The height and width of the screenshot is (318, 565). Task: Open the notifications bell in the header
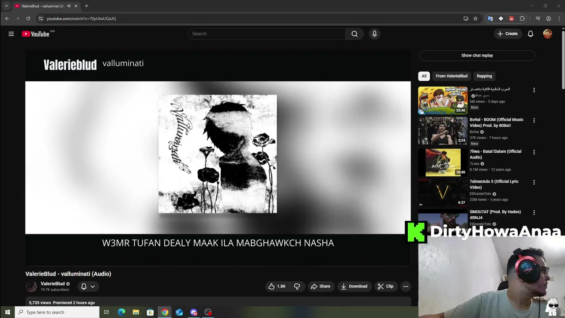531,34
